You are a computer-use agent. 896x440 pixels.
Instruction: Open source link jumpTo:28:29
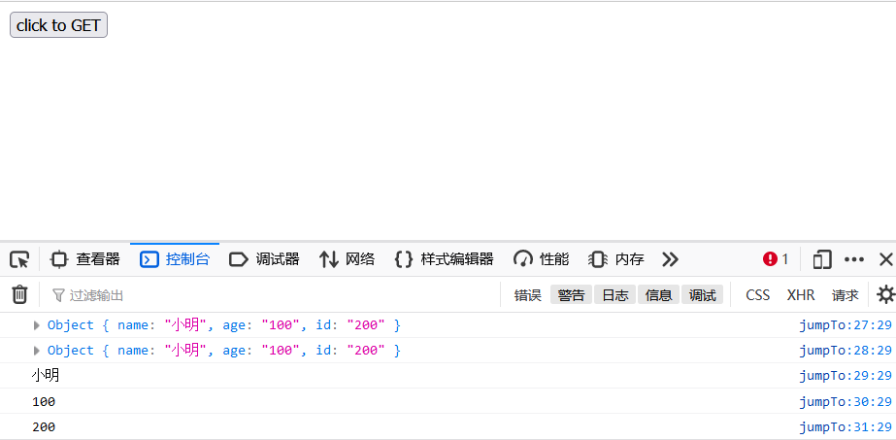[x=846, y=351]
